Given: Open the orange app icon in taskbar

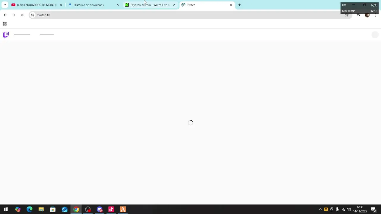Looking at the screenshot, I should point(123,210).
